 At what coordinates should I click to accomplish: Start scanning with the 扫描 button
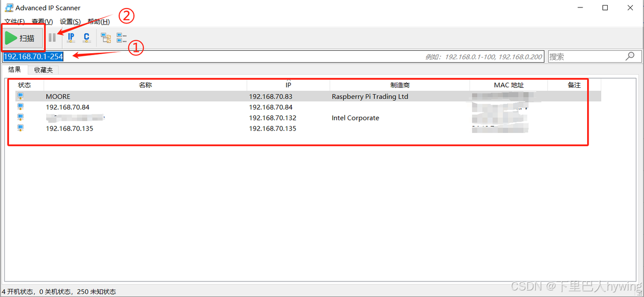(x=23, y=38)
